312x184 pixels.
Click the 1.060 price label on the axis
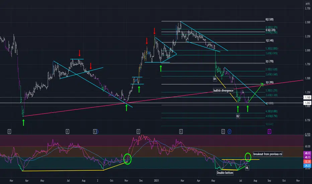(307, 103)
